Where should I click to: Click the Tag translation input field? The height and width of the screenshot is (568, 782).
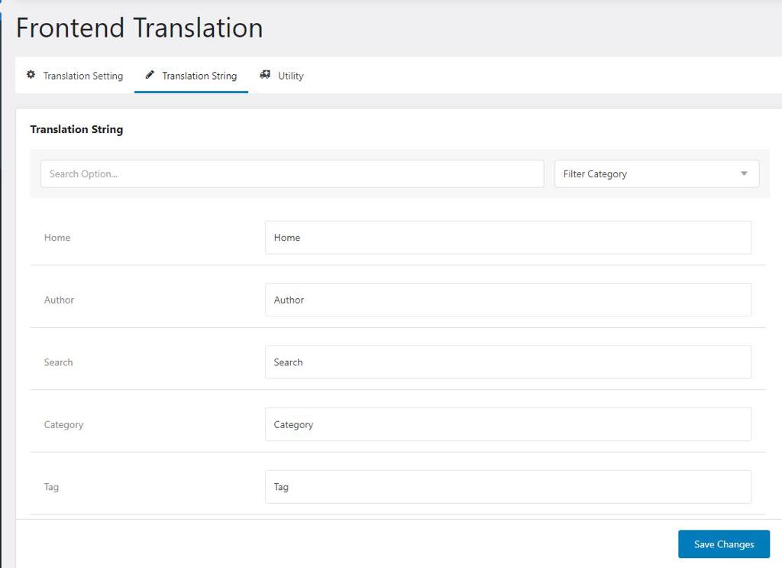point(507,487)
